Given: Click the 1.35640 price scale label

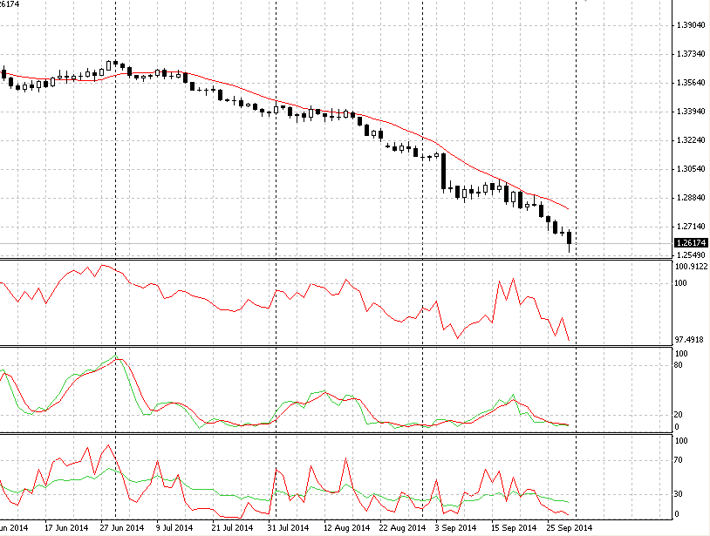Looking at the screenshot, I should coord(691,82).
